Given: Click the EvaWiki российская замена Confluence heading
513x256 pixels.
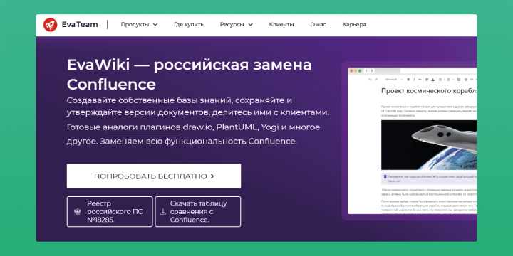Looking at the screenshot, I should click(189, 75).
